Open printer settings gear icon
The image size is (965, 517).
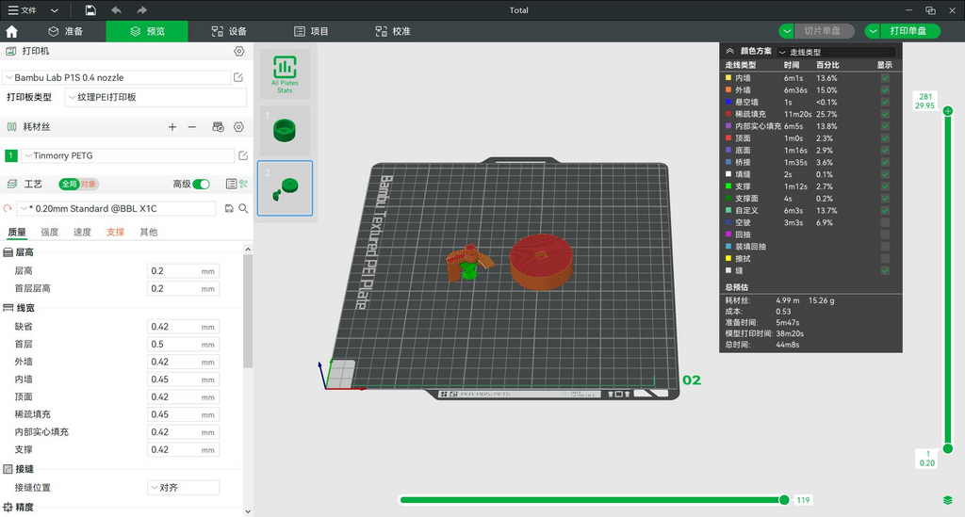point(238,52)
